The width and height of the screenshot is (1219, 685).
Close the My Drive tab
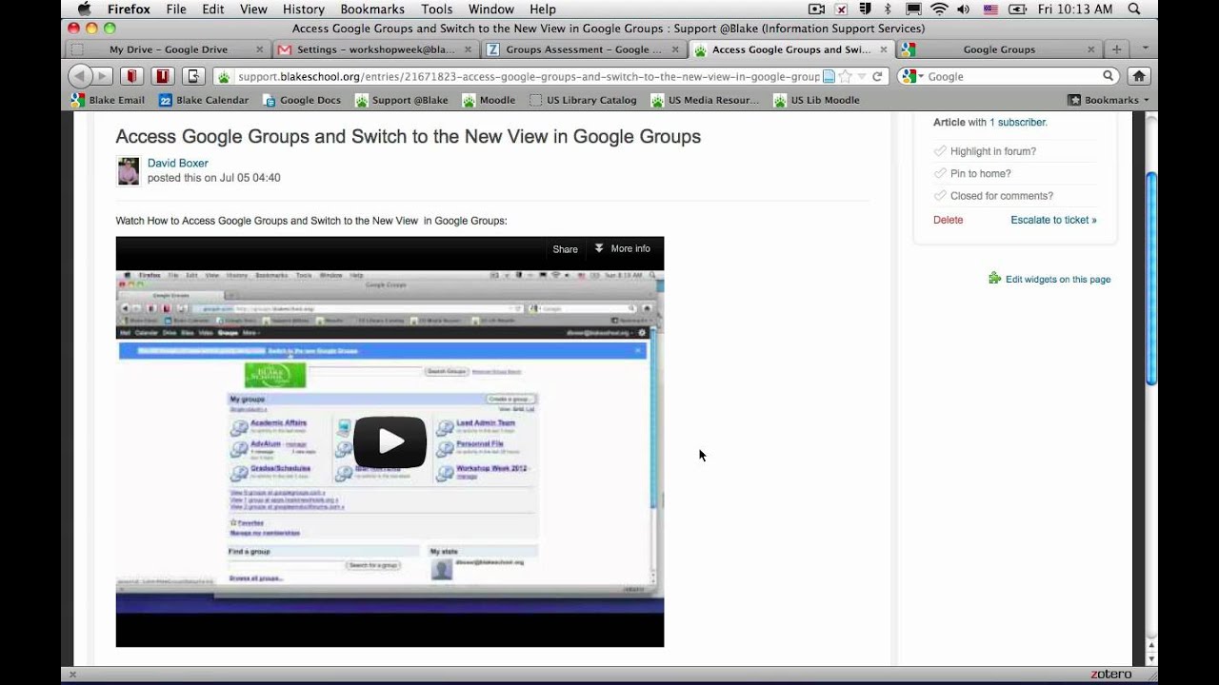(260, 49)
